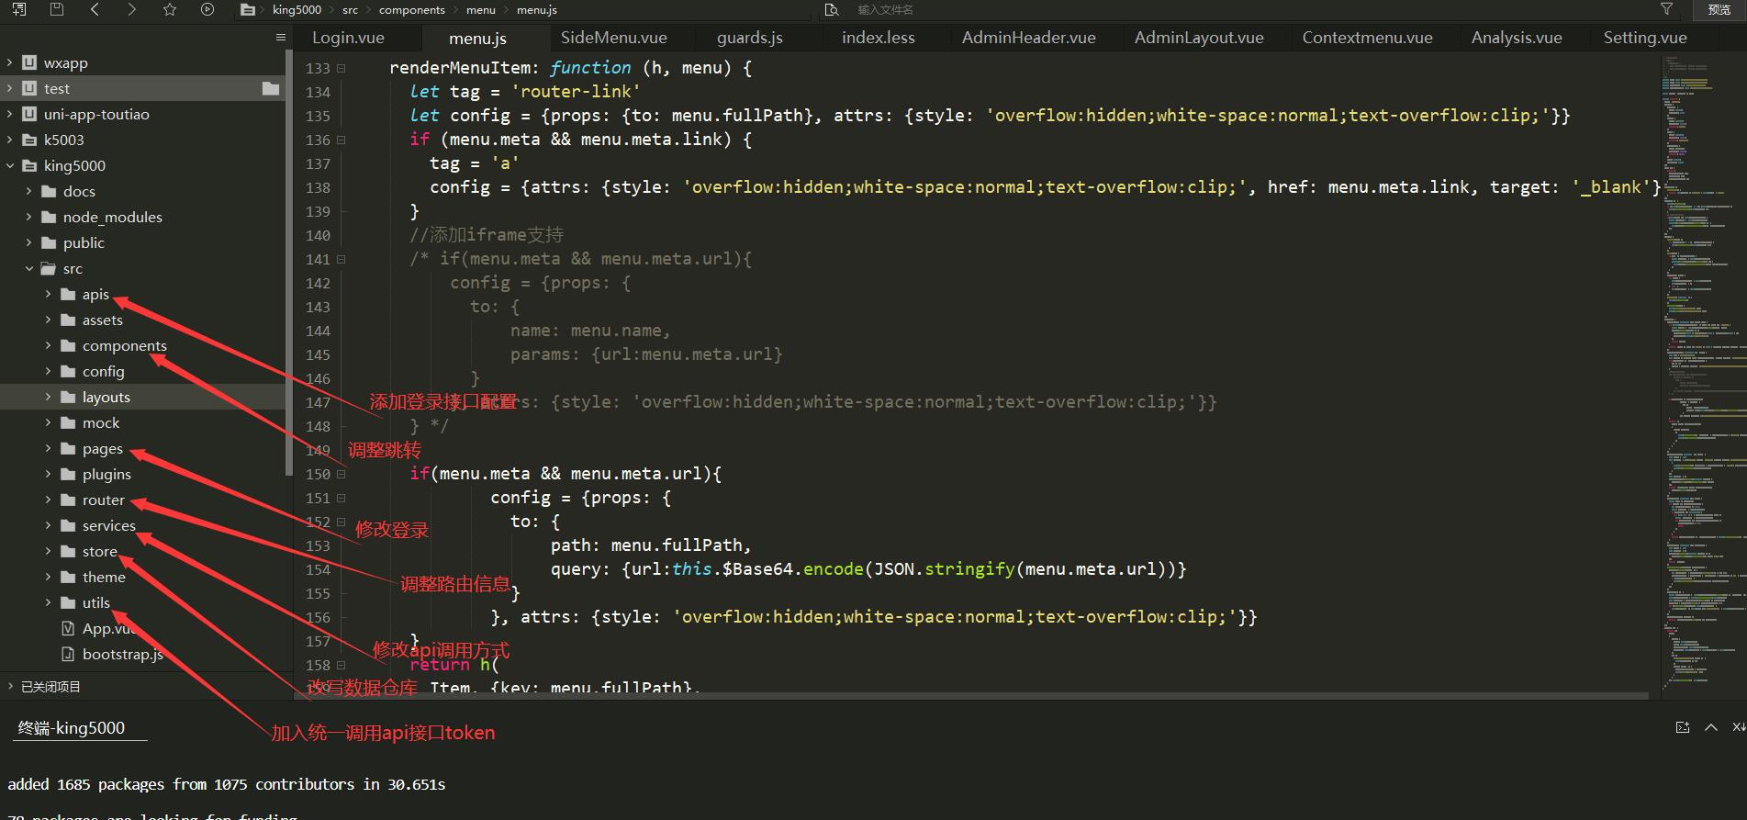Viewport: 1747px width, 820px height.
Task: Click the editor horizontal scrollbar
Action: [x=973, y=696]
